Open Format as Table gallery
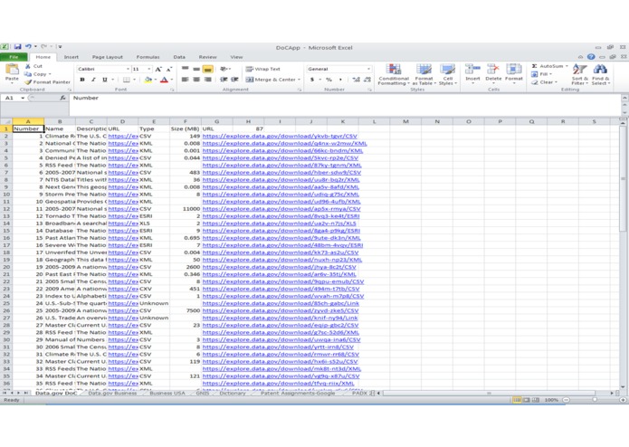The image size is (629, 447). 424,74
